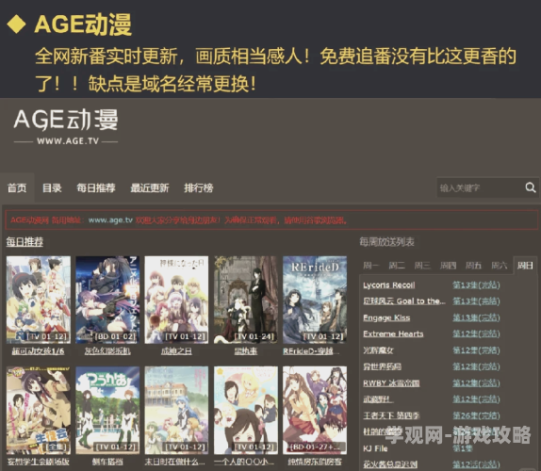The width and height of the screenshot is (541, 471).
Task: Open Engage Kiss in the weekly list
Action: 386,317
